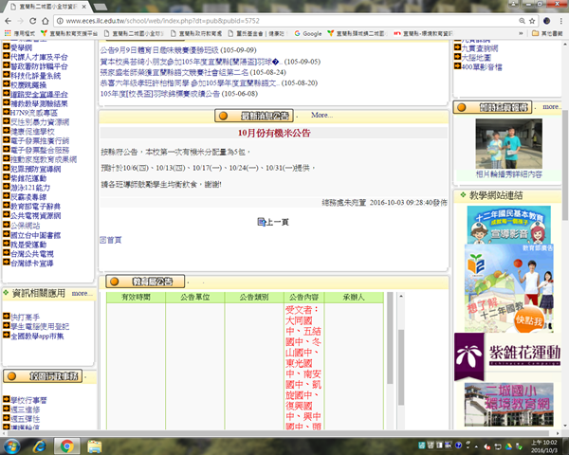Click arrow icon beside H7N9流感專區
Screen dimensions: 569x455
coord(7,112)
